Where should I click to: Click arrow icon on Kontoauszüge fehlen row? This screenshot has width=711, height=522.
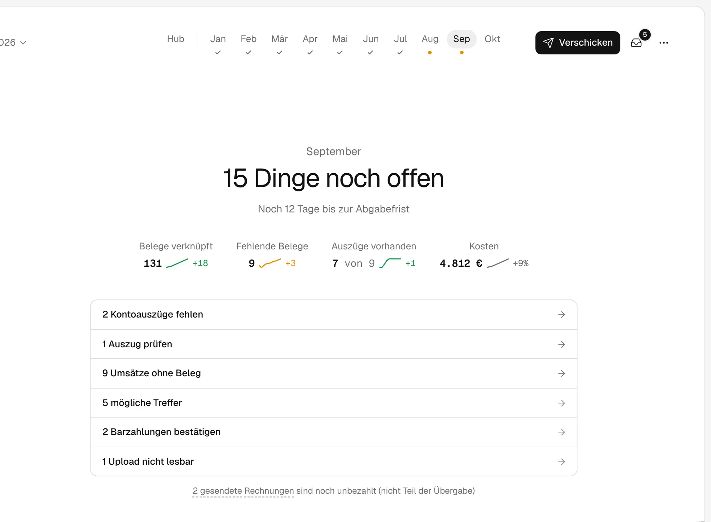coord(562,315)
